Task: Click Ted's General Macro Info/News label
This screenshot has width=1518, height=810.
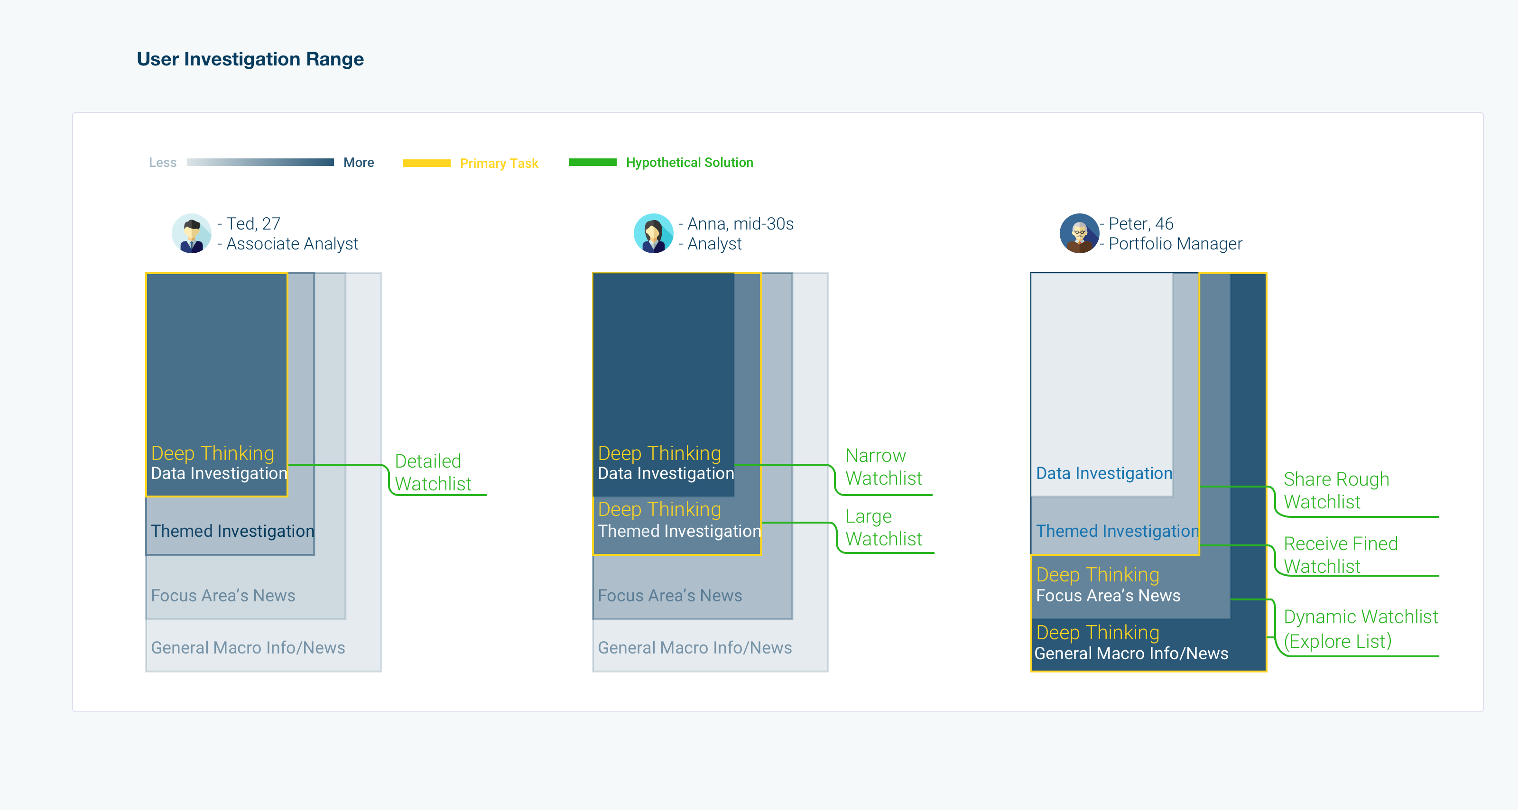Action: 248,647
